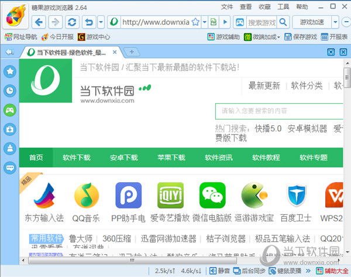Image resolution: width=351 pixels, height=277 pixels.
Task: Open the 开服表 toolbar item
Action: (334, 37)
